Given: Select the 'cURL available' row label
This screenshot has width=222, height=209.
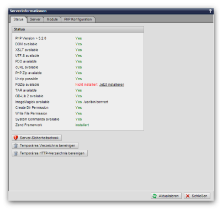Looking at the screenshot, I should tap(27, 67).
